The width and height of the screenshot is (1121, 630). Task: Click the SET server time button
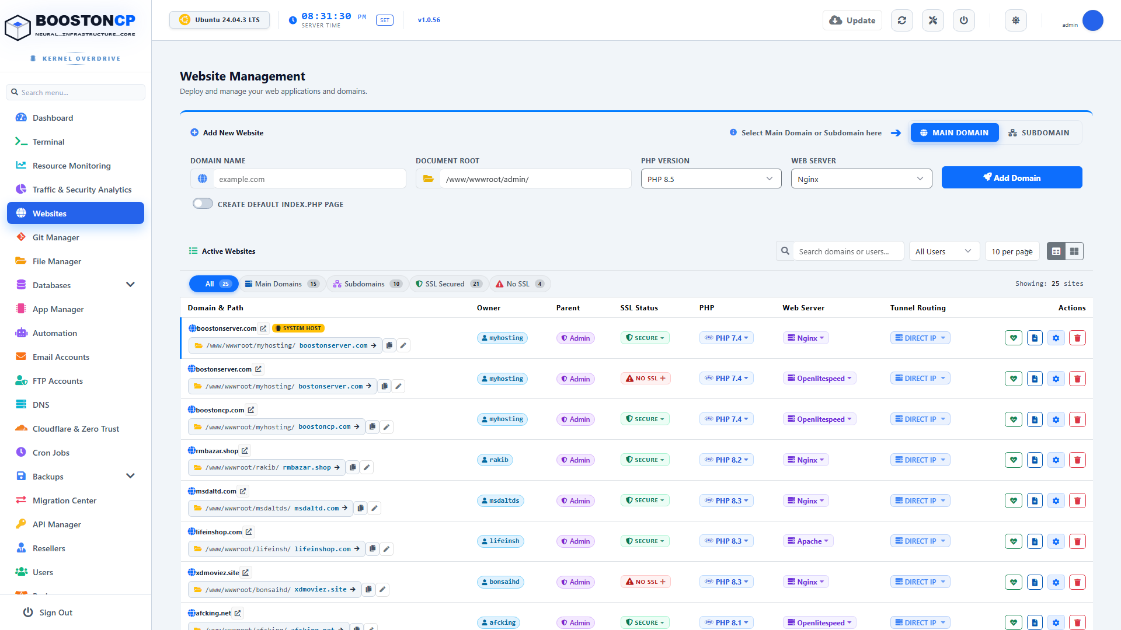(x=385, y=20)
